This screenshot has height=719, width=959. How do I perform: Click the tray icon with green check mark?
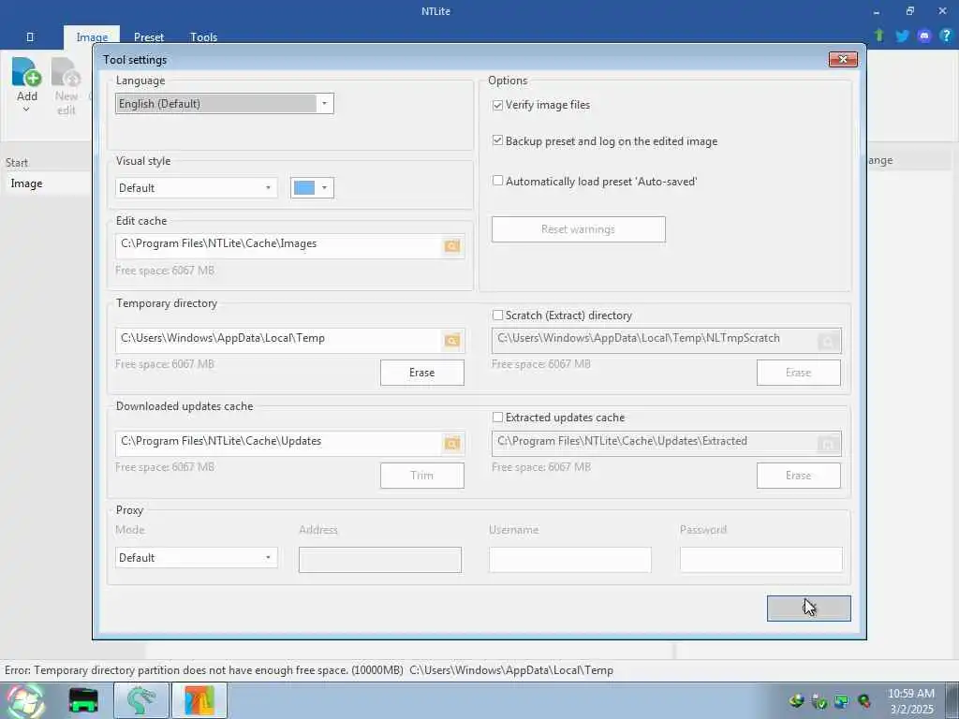click(x=819, y=701)
